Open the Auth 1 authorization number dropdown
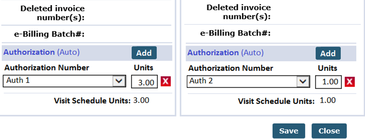The image size is (365, 139). pos(64,81)
